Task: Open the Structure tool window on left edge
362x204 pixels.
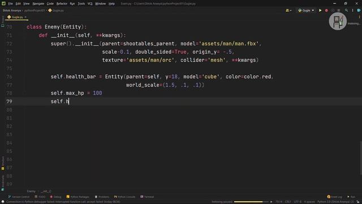Action: point(2,163)
